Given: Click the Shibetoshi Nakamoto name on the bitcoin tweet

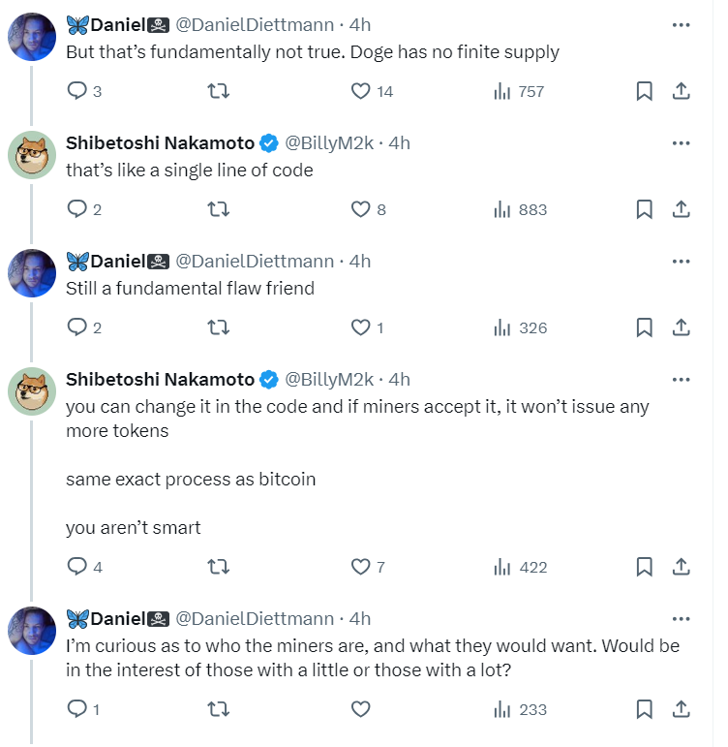Looking at the screenshot, I should pyautogui.click(x=160, y=379).
